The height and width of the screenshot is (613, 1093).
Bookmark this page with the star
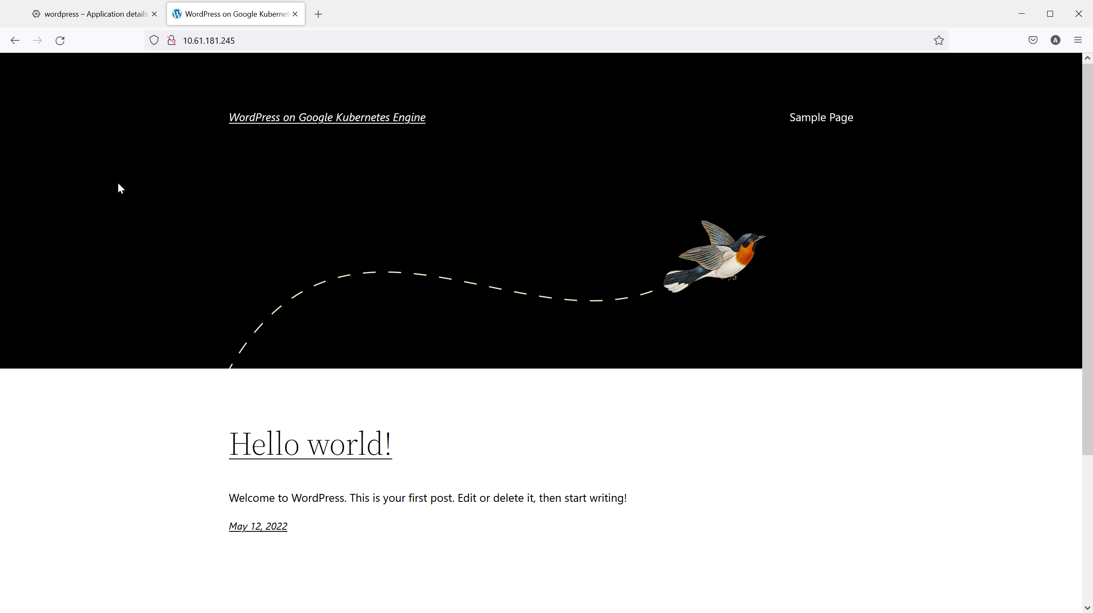pos(939,40)
